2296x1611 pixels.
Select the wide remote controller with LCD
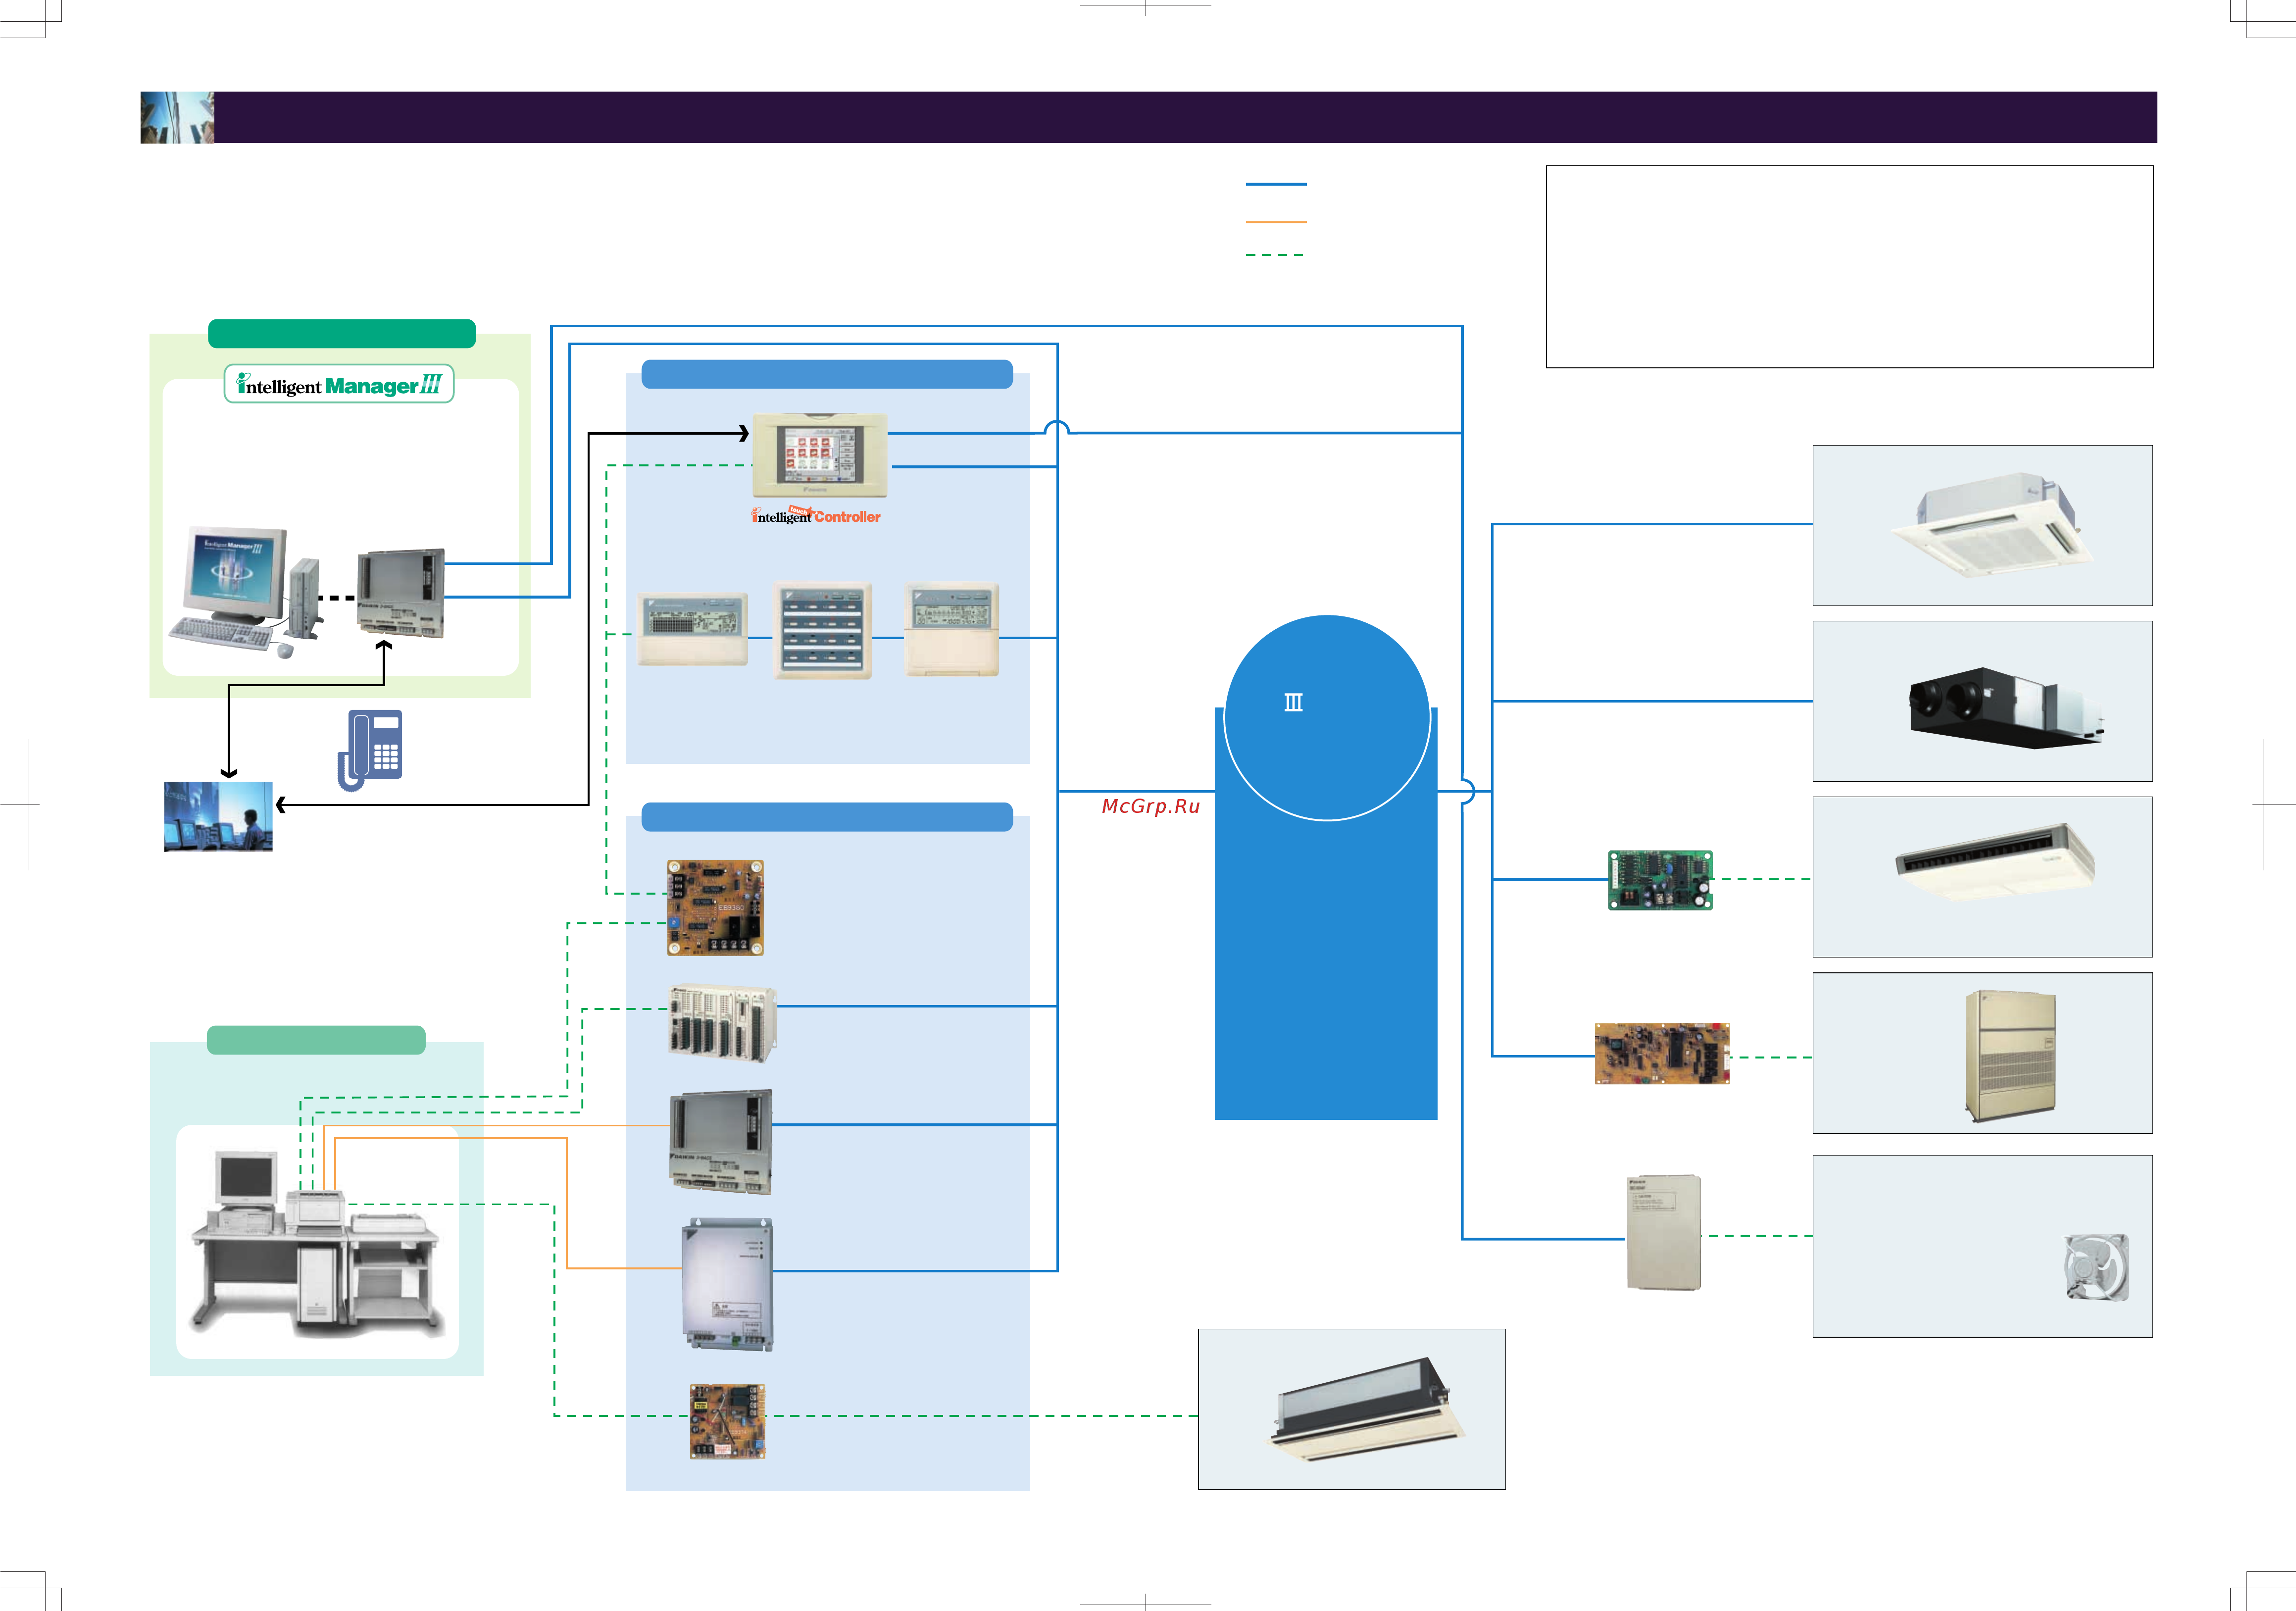pyautogui.click(x=693, y=628)
